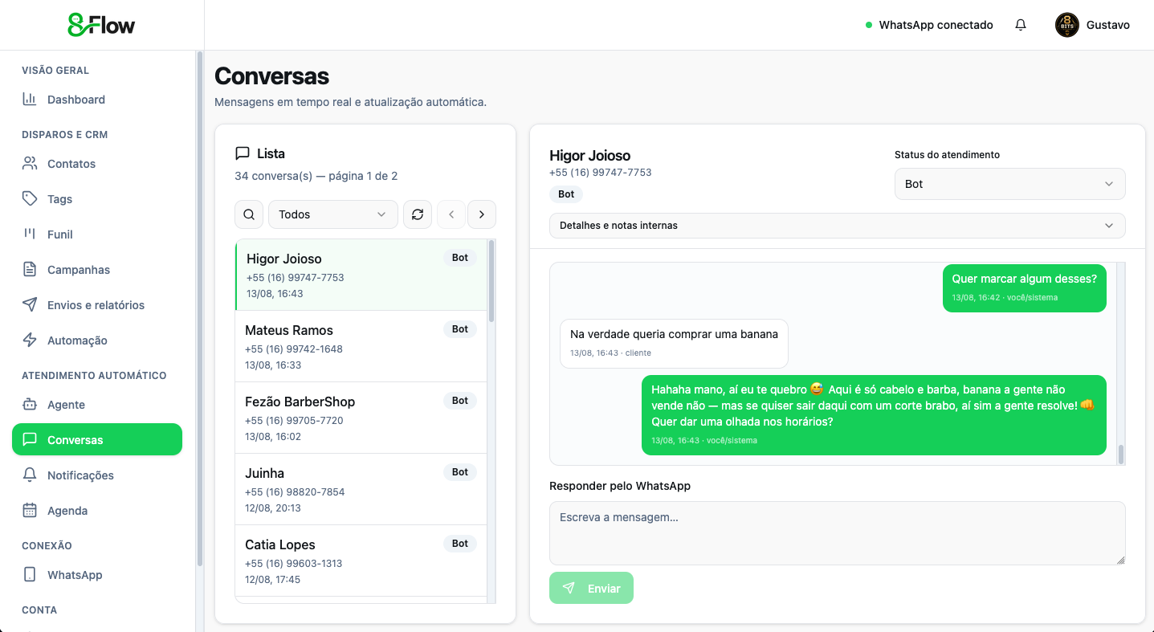Click the WhatsApp conectado status
The image size is (1154, 632).
[x=929, y=25]
